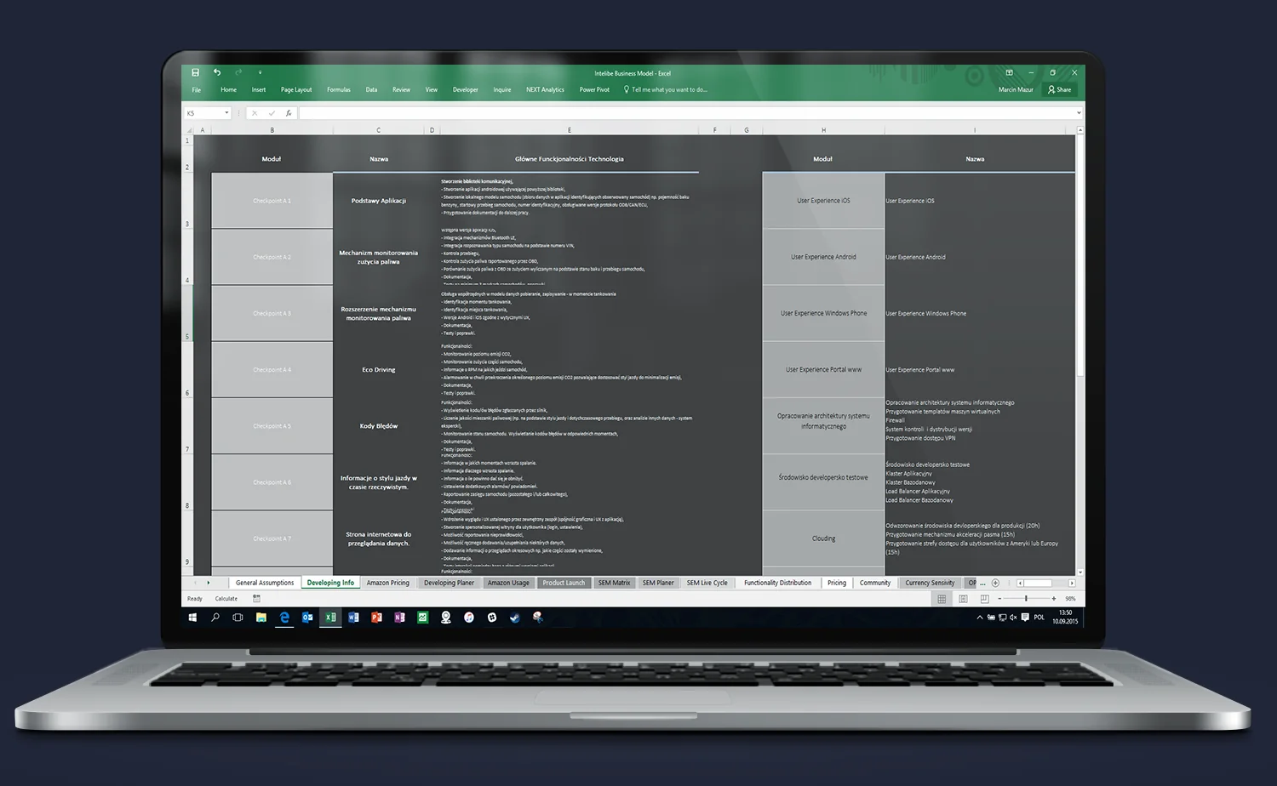Switch to the Insert ribbon tab
This screenshot has width=1277, height=786.
[x=259, y=89]
